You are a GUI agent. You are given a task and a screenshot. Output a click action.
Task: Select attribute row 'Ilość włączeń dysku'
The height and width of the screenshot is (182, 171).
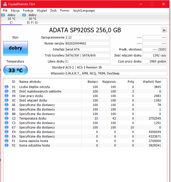[x=83, y=100]
